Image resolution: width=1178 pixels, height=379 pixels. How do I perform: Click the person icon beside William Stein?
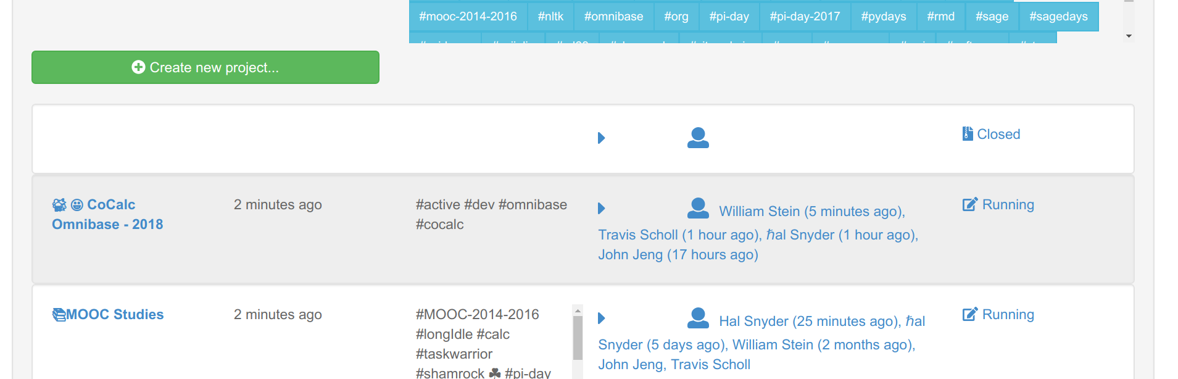pos(697,208)
